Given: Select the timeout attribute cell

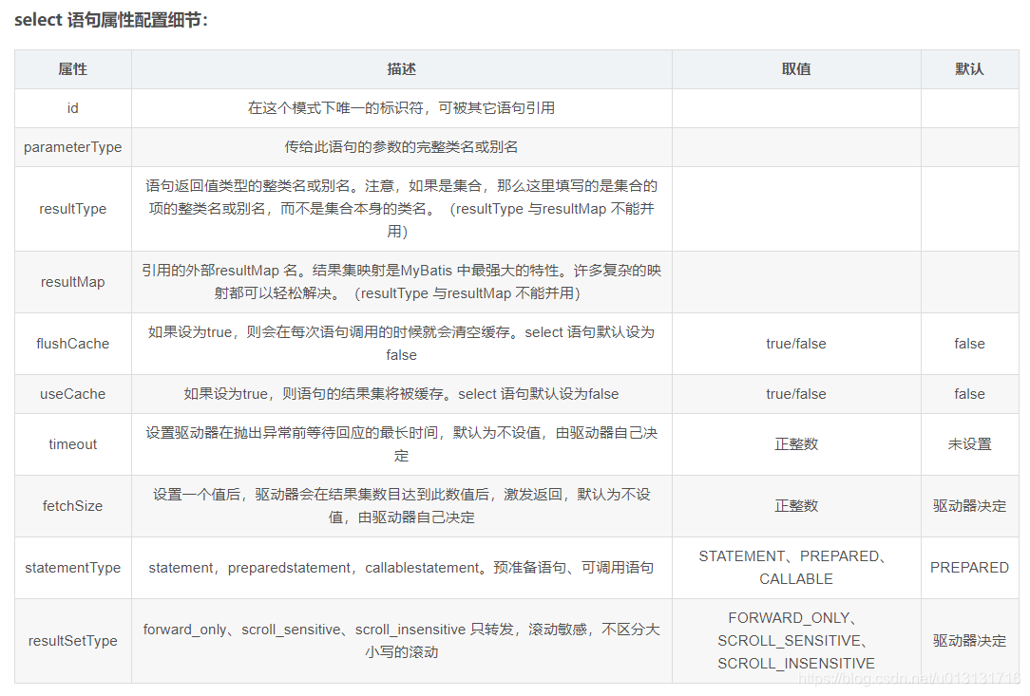Looking at the screenshot, I should 72,443.
